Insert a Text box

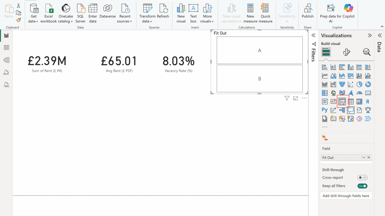[193, 13]
